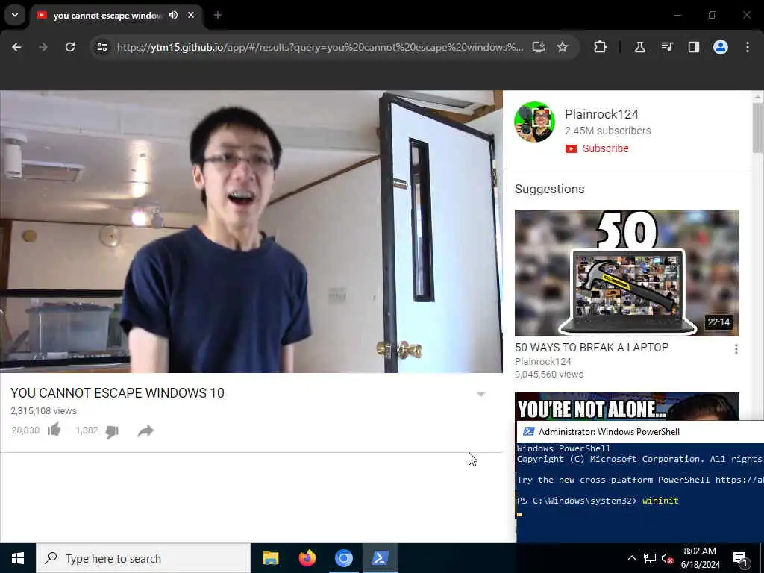Subscribe to Plainrock124

[x=597, y=148]
